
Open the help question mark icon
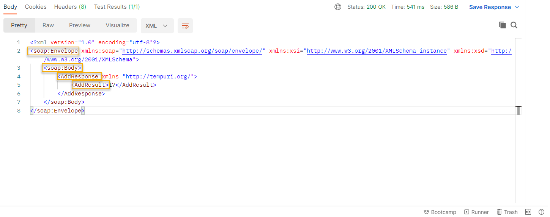[x=541, y=212]
